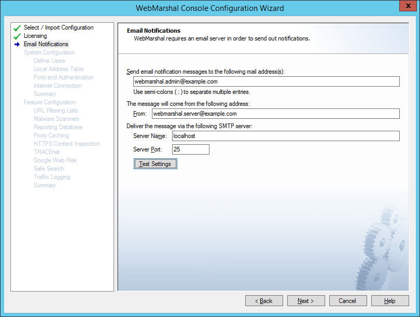420x317 pixels.
Task: Click the green checkmark beside Select / Import Configuration
Action: (x=17, y=28)
